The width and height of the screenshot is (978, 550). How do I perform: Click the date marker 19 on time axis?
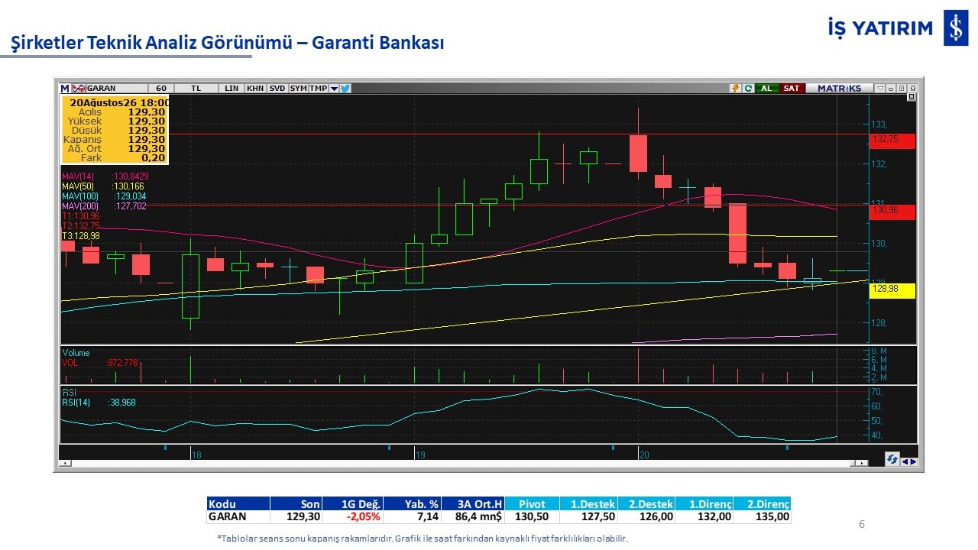[420, 455]
